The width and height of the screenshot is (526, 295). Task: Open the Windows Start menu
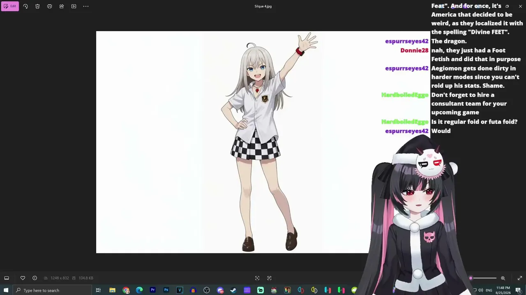tap(6, 290)
